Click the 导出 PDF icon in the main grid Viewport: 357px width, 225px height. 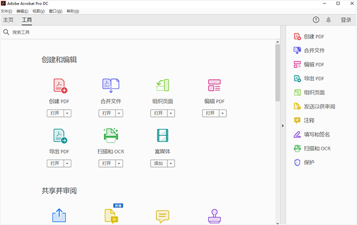[x=60, y=136]
